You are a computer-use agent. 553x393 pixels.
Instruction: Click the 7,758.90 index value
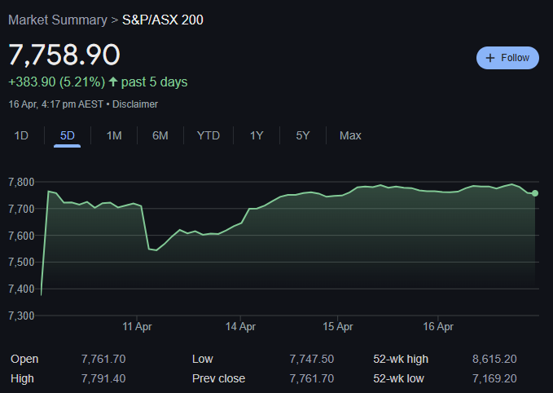point(64,55)
